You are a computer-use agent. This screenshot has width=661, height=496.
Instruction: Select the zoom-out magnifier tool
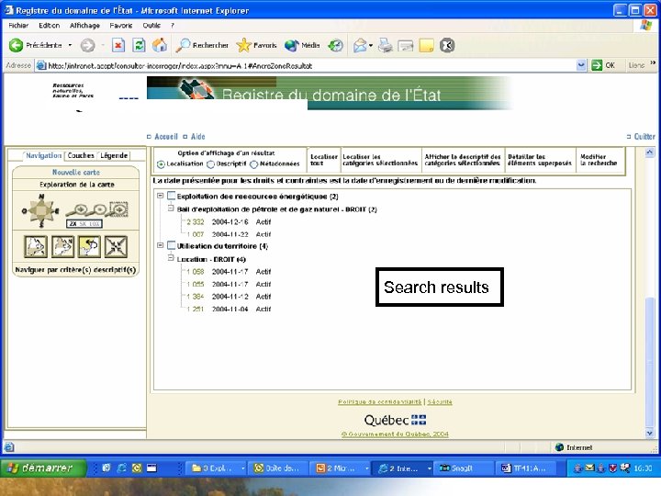[x=98, y=209]
